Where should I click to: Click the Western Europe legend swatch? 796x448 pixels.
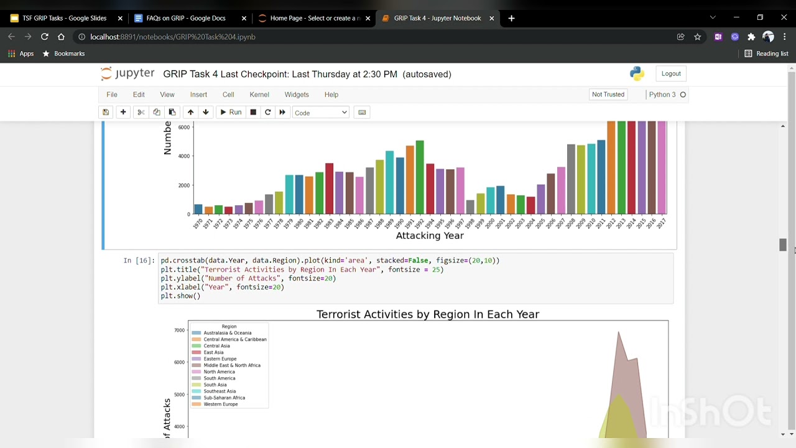(x=196, y=404)
